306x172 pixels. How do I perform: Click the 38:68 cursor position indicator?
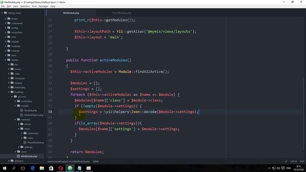click(x=96, y=161)
